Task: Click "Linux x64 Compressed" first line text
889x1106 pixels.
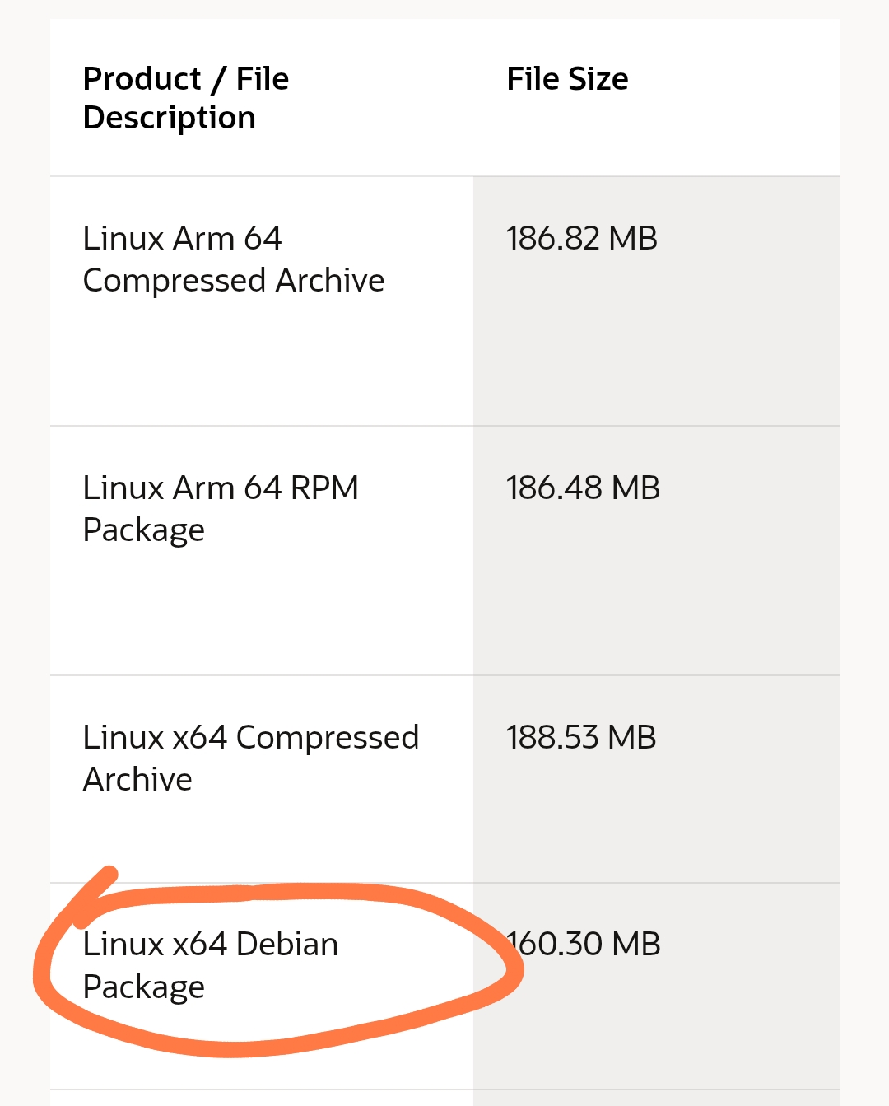Action: point(251,739)
